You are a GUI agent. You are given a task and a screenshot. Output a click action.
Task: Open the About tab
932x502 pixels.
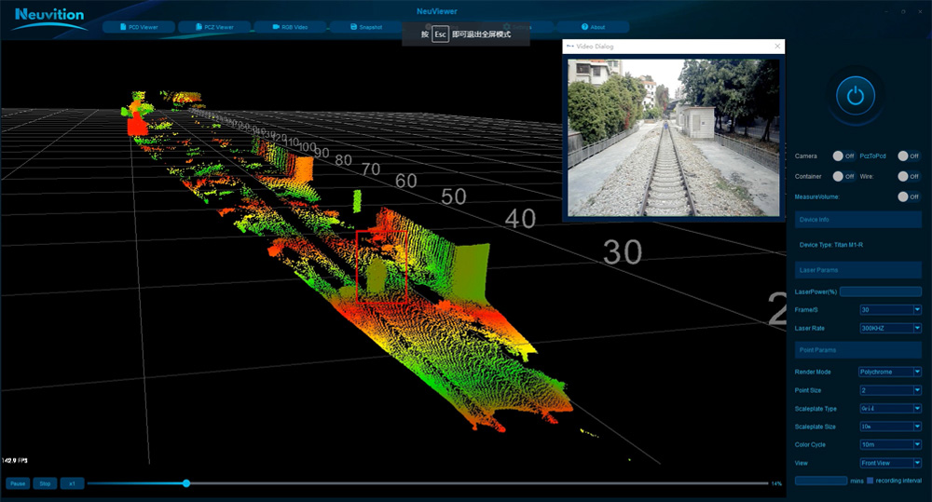[593, 27]
